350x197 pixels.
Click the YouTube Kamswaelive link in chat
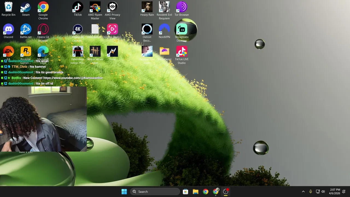[x=73, y=78]
